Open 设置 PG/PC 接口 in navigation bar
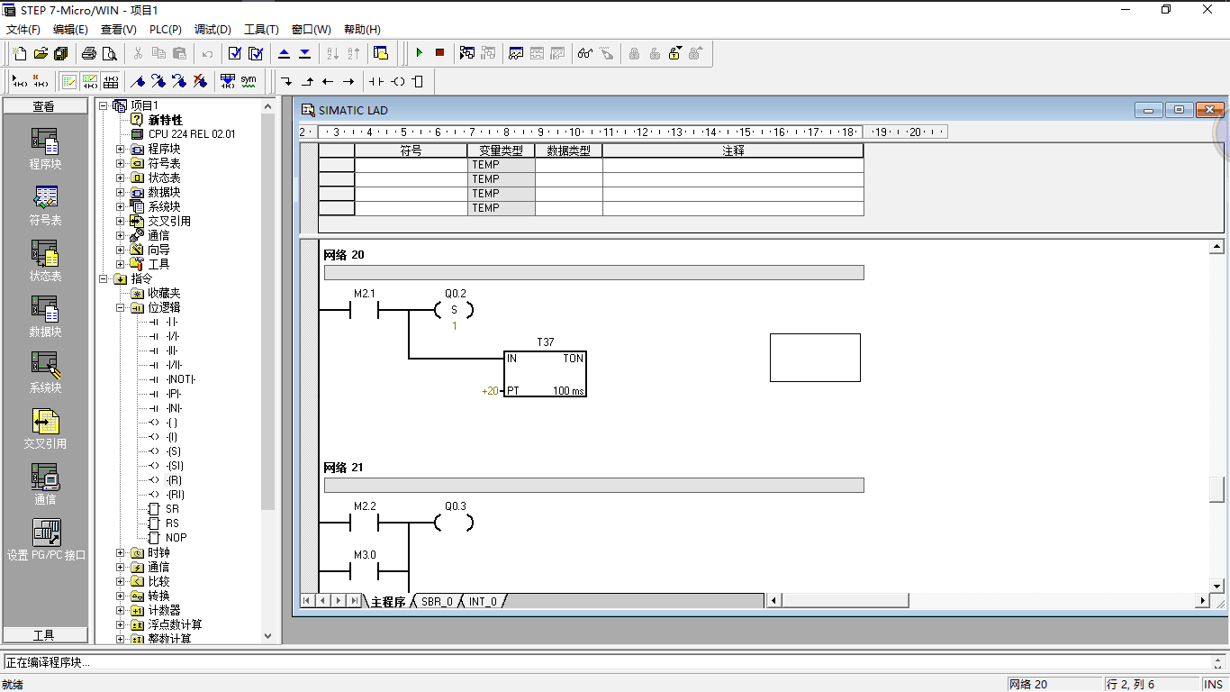Image resolution: width=1230 pixels, height=692 pixels. coord(46,540)
